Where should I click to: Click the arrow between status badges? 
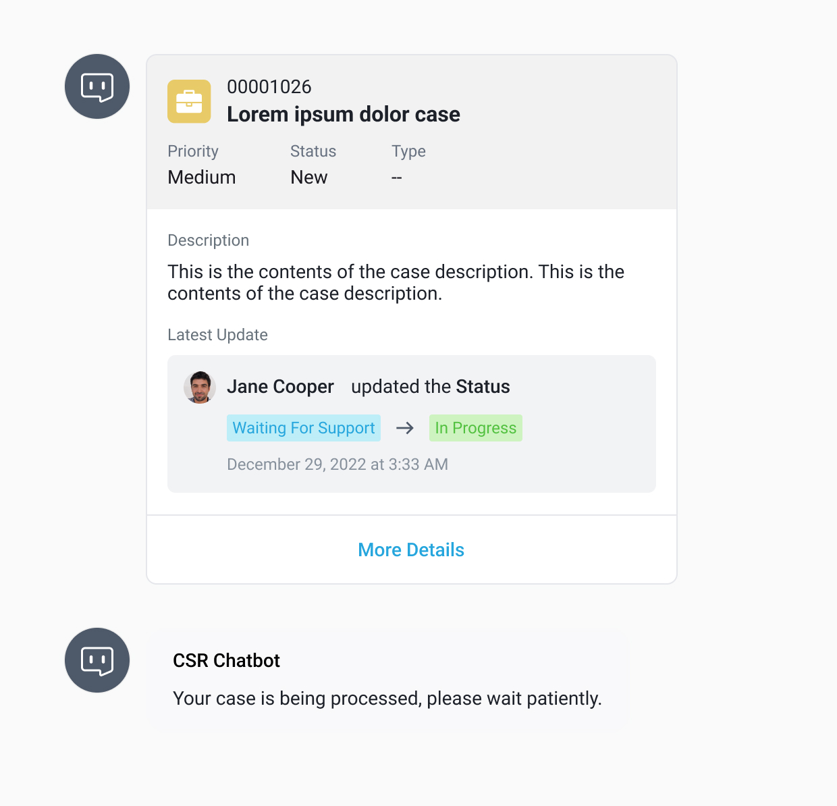coord(404,428)
